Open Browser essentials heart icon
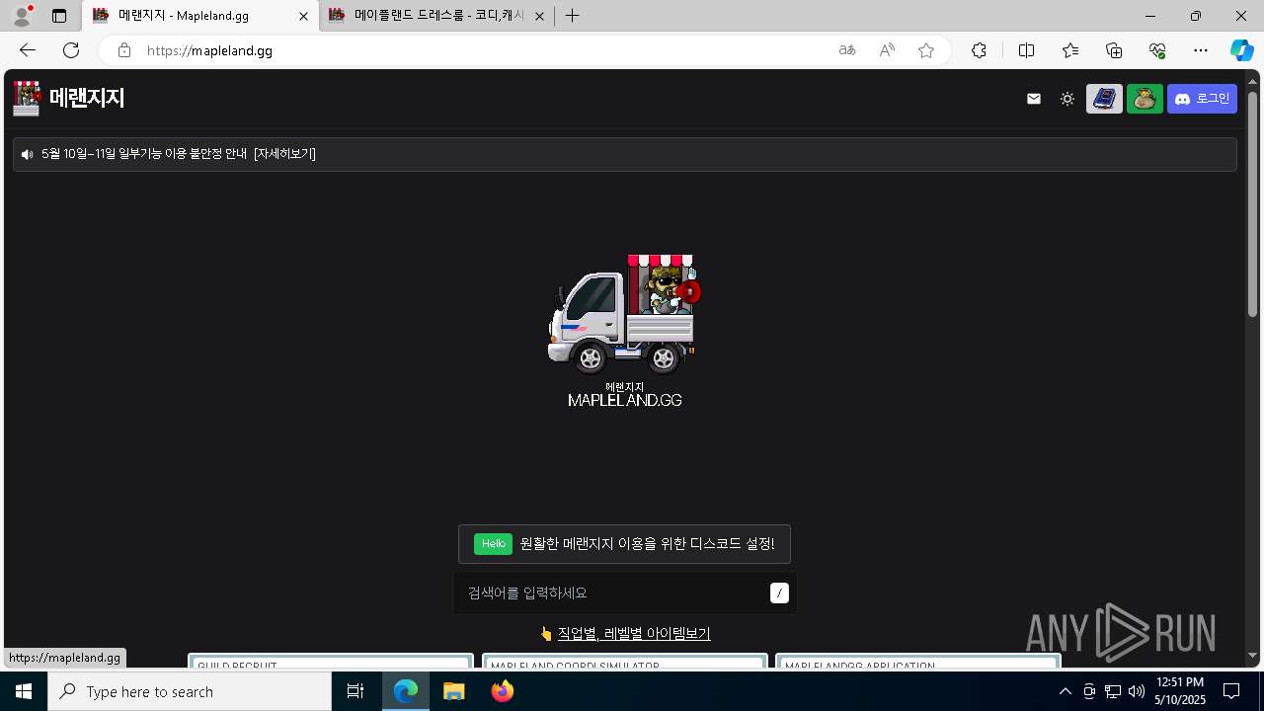This screenshot has width=1264, height=711. 1157,50
